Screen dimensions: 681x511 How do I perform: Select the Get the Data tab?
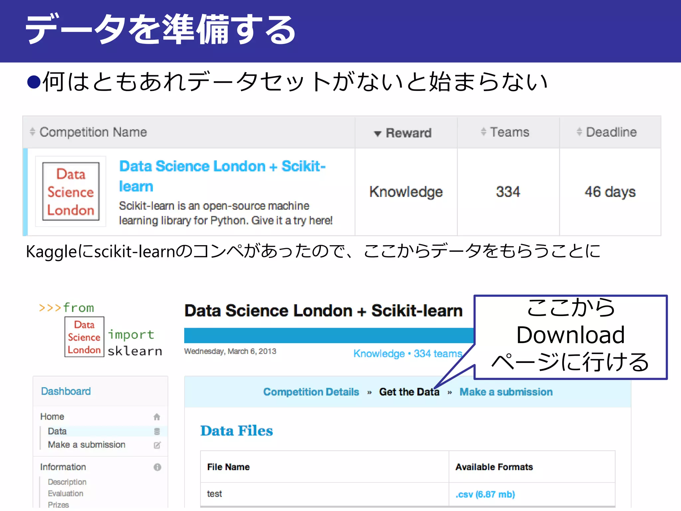click(x=409, y=392)
